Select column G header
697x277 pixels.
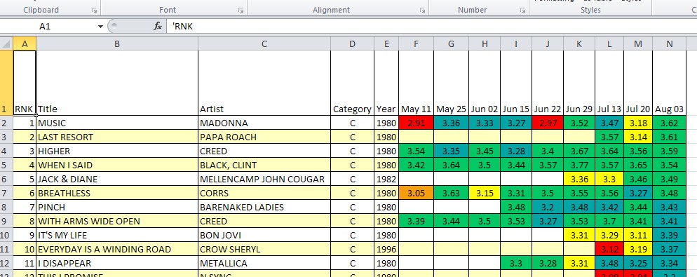451,43
